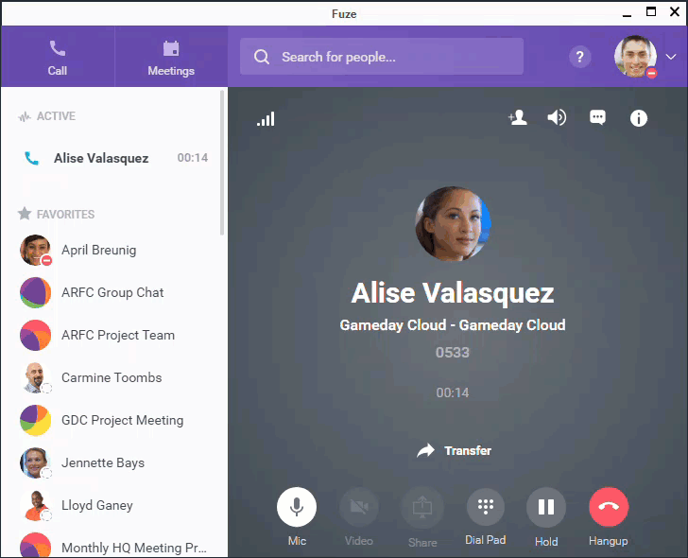Maximize the Fuze window

[651, 12]
